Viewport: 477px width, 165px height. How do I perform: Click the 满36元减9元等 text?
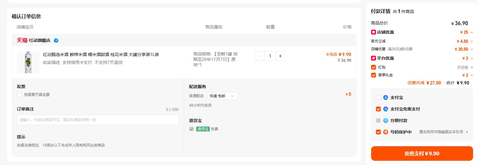coord(400,49)
